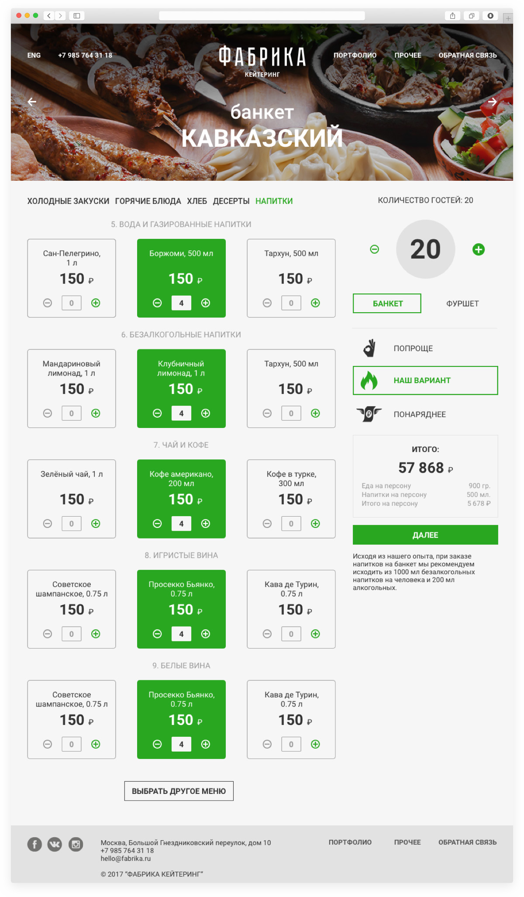524x897 pixels.
Task: Switch to ФУРШЕТ format
Action: coord(462,304)
